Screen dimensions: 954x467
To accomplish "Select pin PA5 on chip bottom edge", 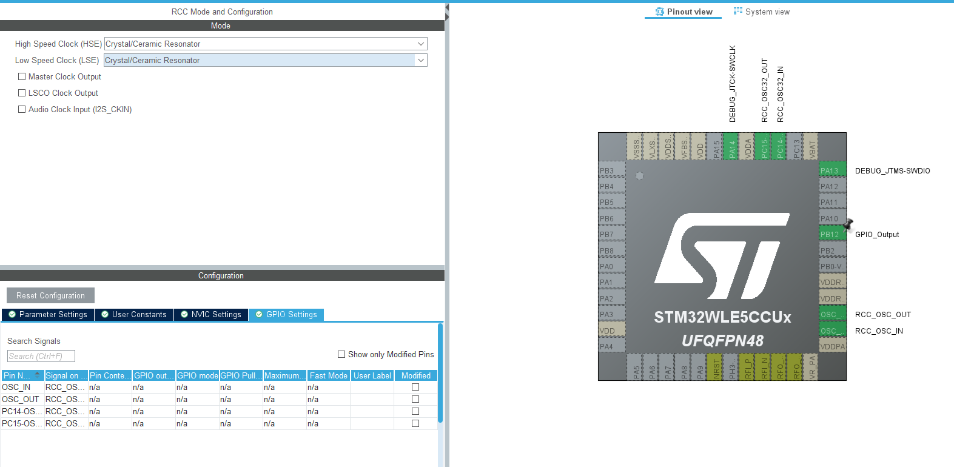I will pos(636,367).
